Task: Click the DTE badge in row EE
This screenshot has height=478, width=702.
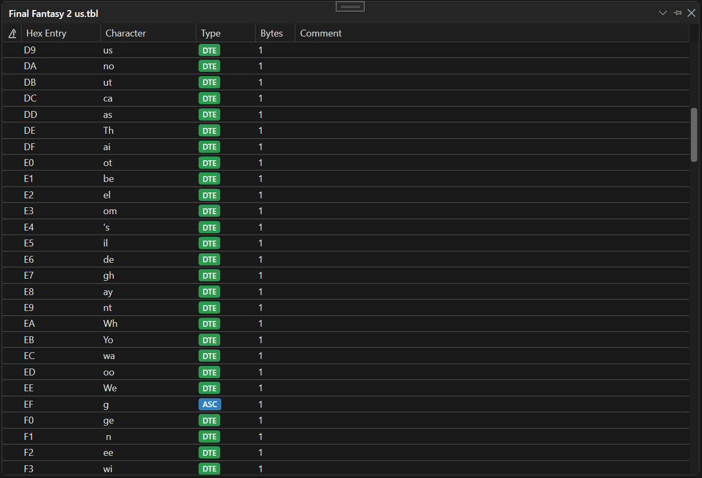Action: point(210,388)
